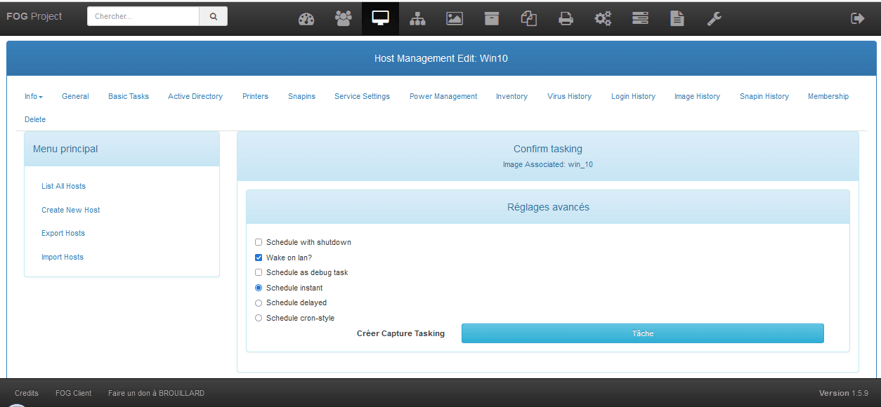
Task: Open the Login History tab
Action: [x=633, y=97]
